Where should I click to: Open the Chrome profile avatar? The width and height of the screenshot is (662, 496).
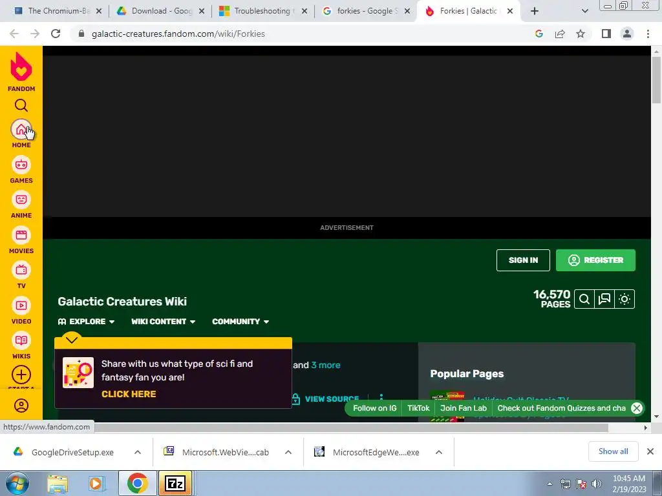point(627,34)
